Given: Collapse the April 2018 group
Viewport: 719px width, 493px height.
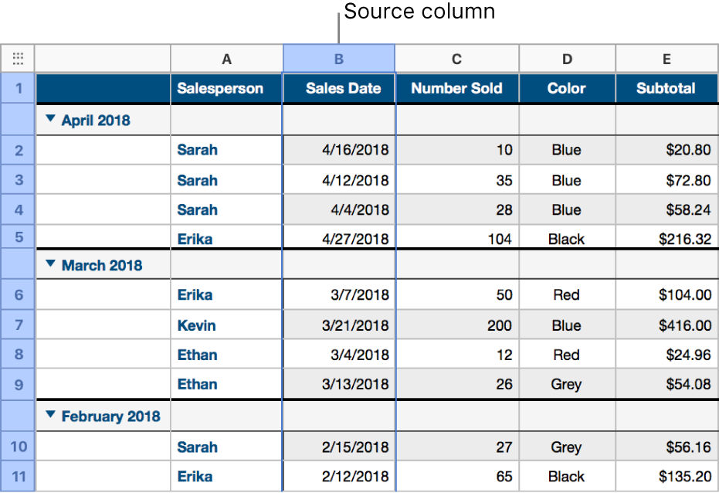Looking at the screenshot, I should coord(51,119).
